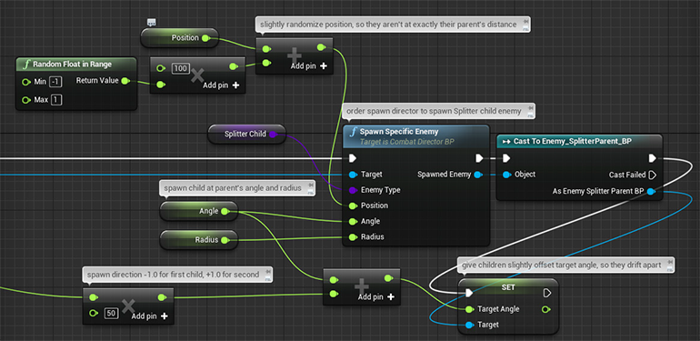The width and height of the screenshot is (700, 341).
Task: Click Add pin on top add node
Action: [x=309, y=66]
